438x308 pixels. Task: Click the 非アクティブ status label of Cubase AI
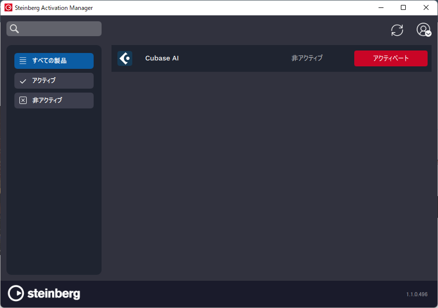click(x=307, y=58)
